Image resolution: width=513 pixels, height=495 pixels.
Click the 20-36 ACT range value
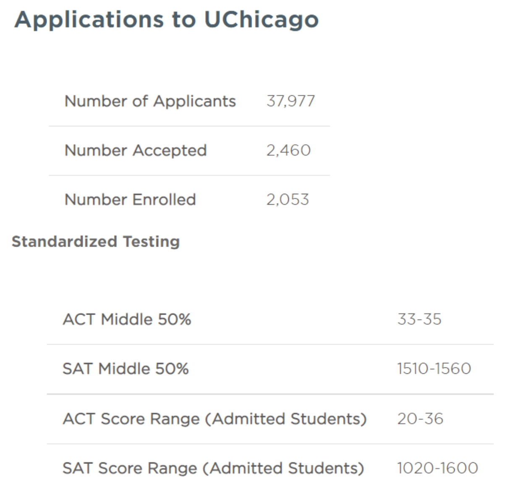click(x=420, y=419)
